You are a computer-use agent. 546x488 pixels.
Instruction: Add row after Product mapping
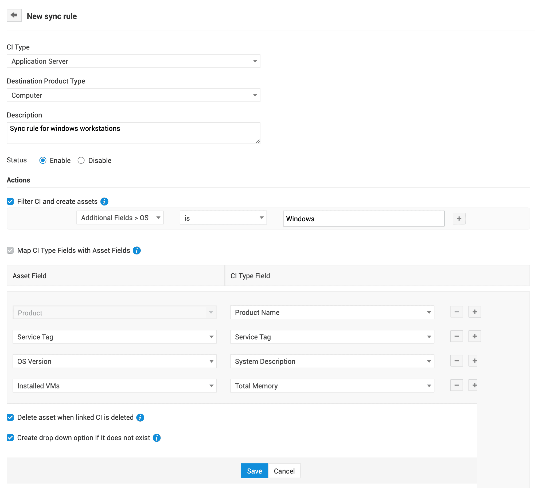(x=475, y=312)
